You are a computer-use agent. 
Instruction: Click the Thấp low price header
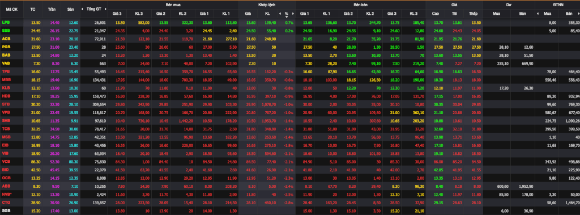(473, 14)
